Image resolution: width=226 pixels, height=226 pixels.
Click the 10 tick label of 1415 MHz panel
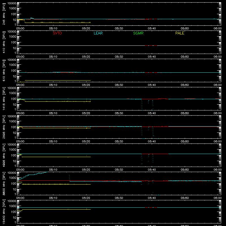point(14,105)
